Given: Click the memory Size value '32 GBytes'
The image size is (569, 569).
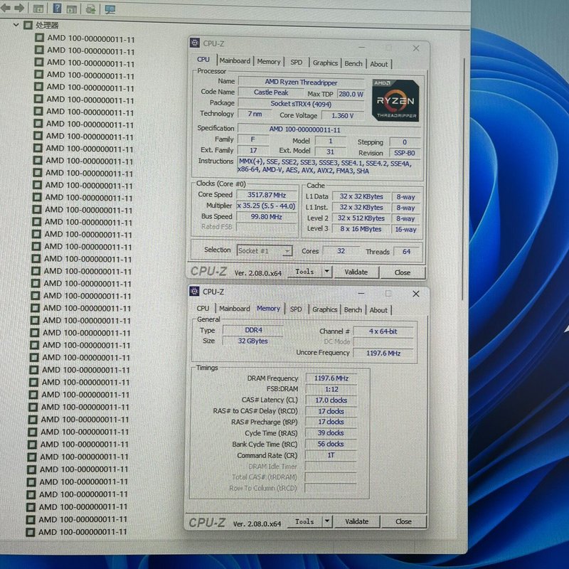Looking at the screenshot, I should tap(253, 341).
